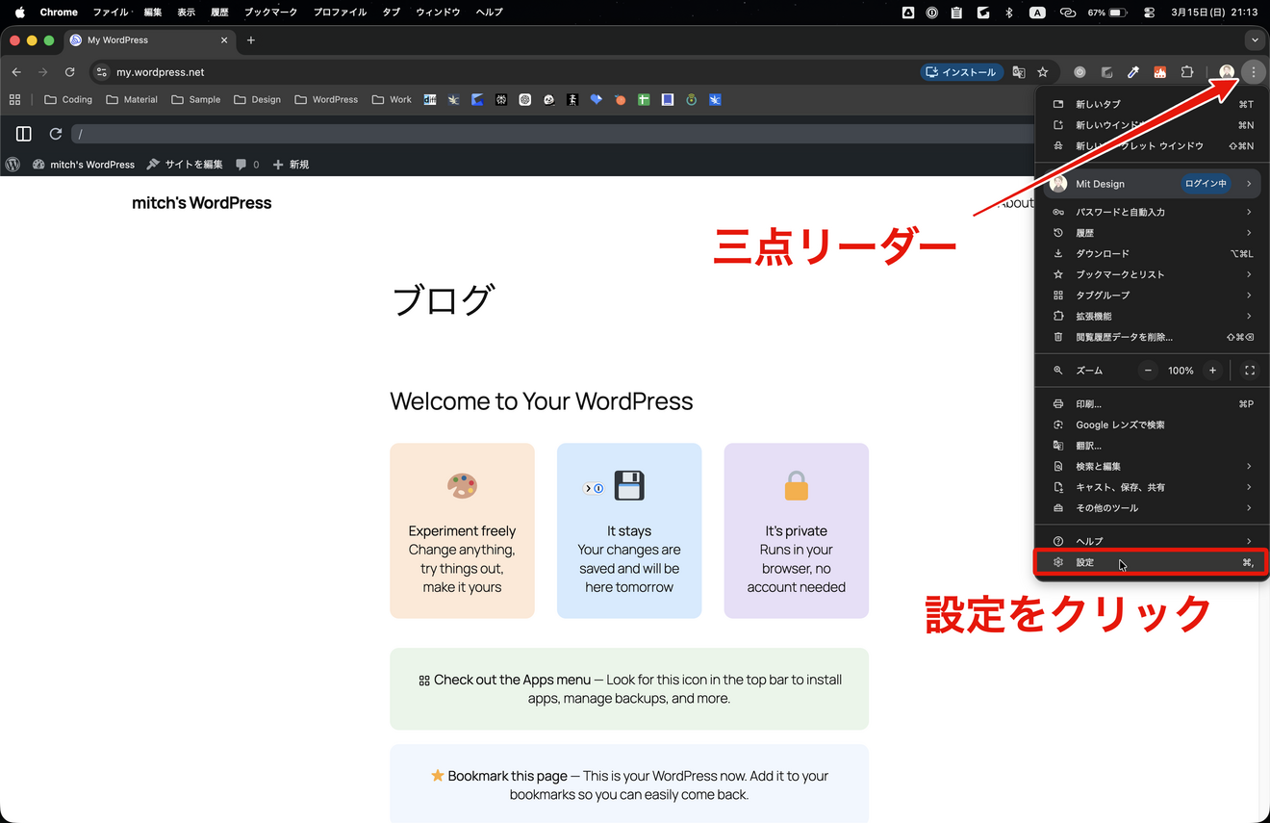Open the Work bookmark folder
The image size is (1270, 823).
click(x=392, y=99)
